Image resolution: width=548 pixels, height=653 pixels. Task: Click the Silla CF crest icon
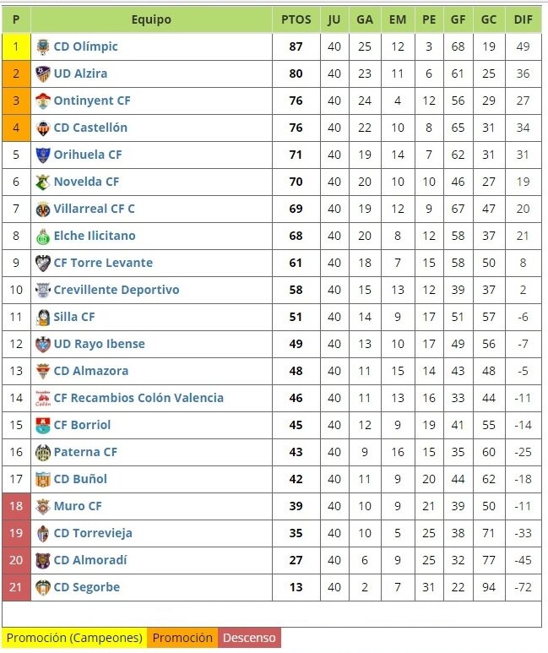pos(43,318)
